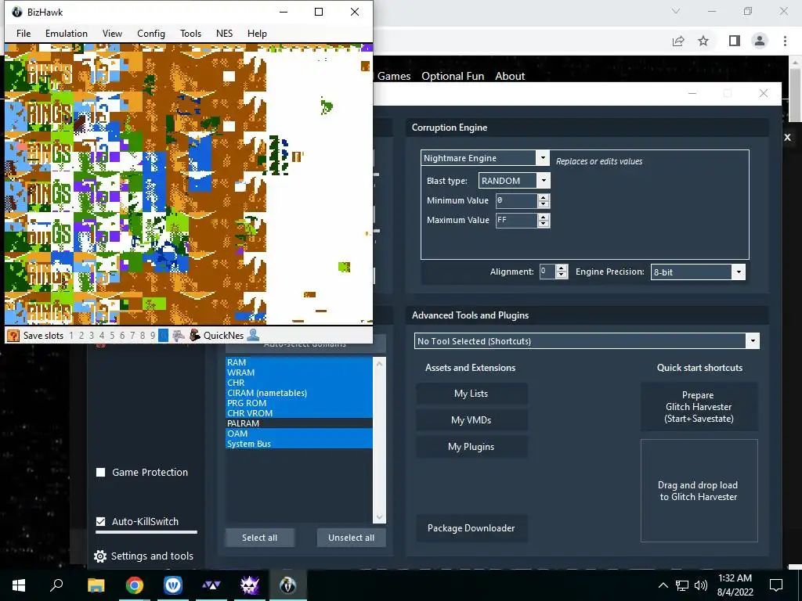
Task: Select save slot 0 in BizHawk
Action: pos(163,336)
